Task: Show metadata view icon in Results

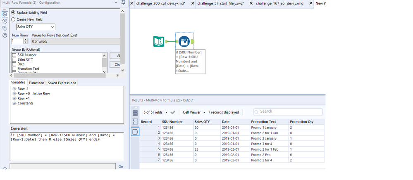Action: [x=135, y=121]
